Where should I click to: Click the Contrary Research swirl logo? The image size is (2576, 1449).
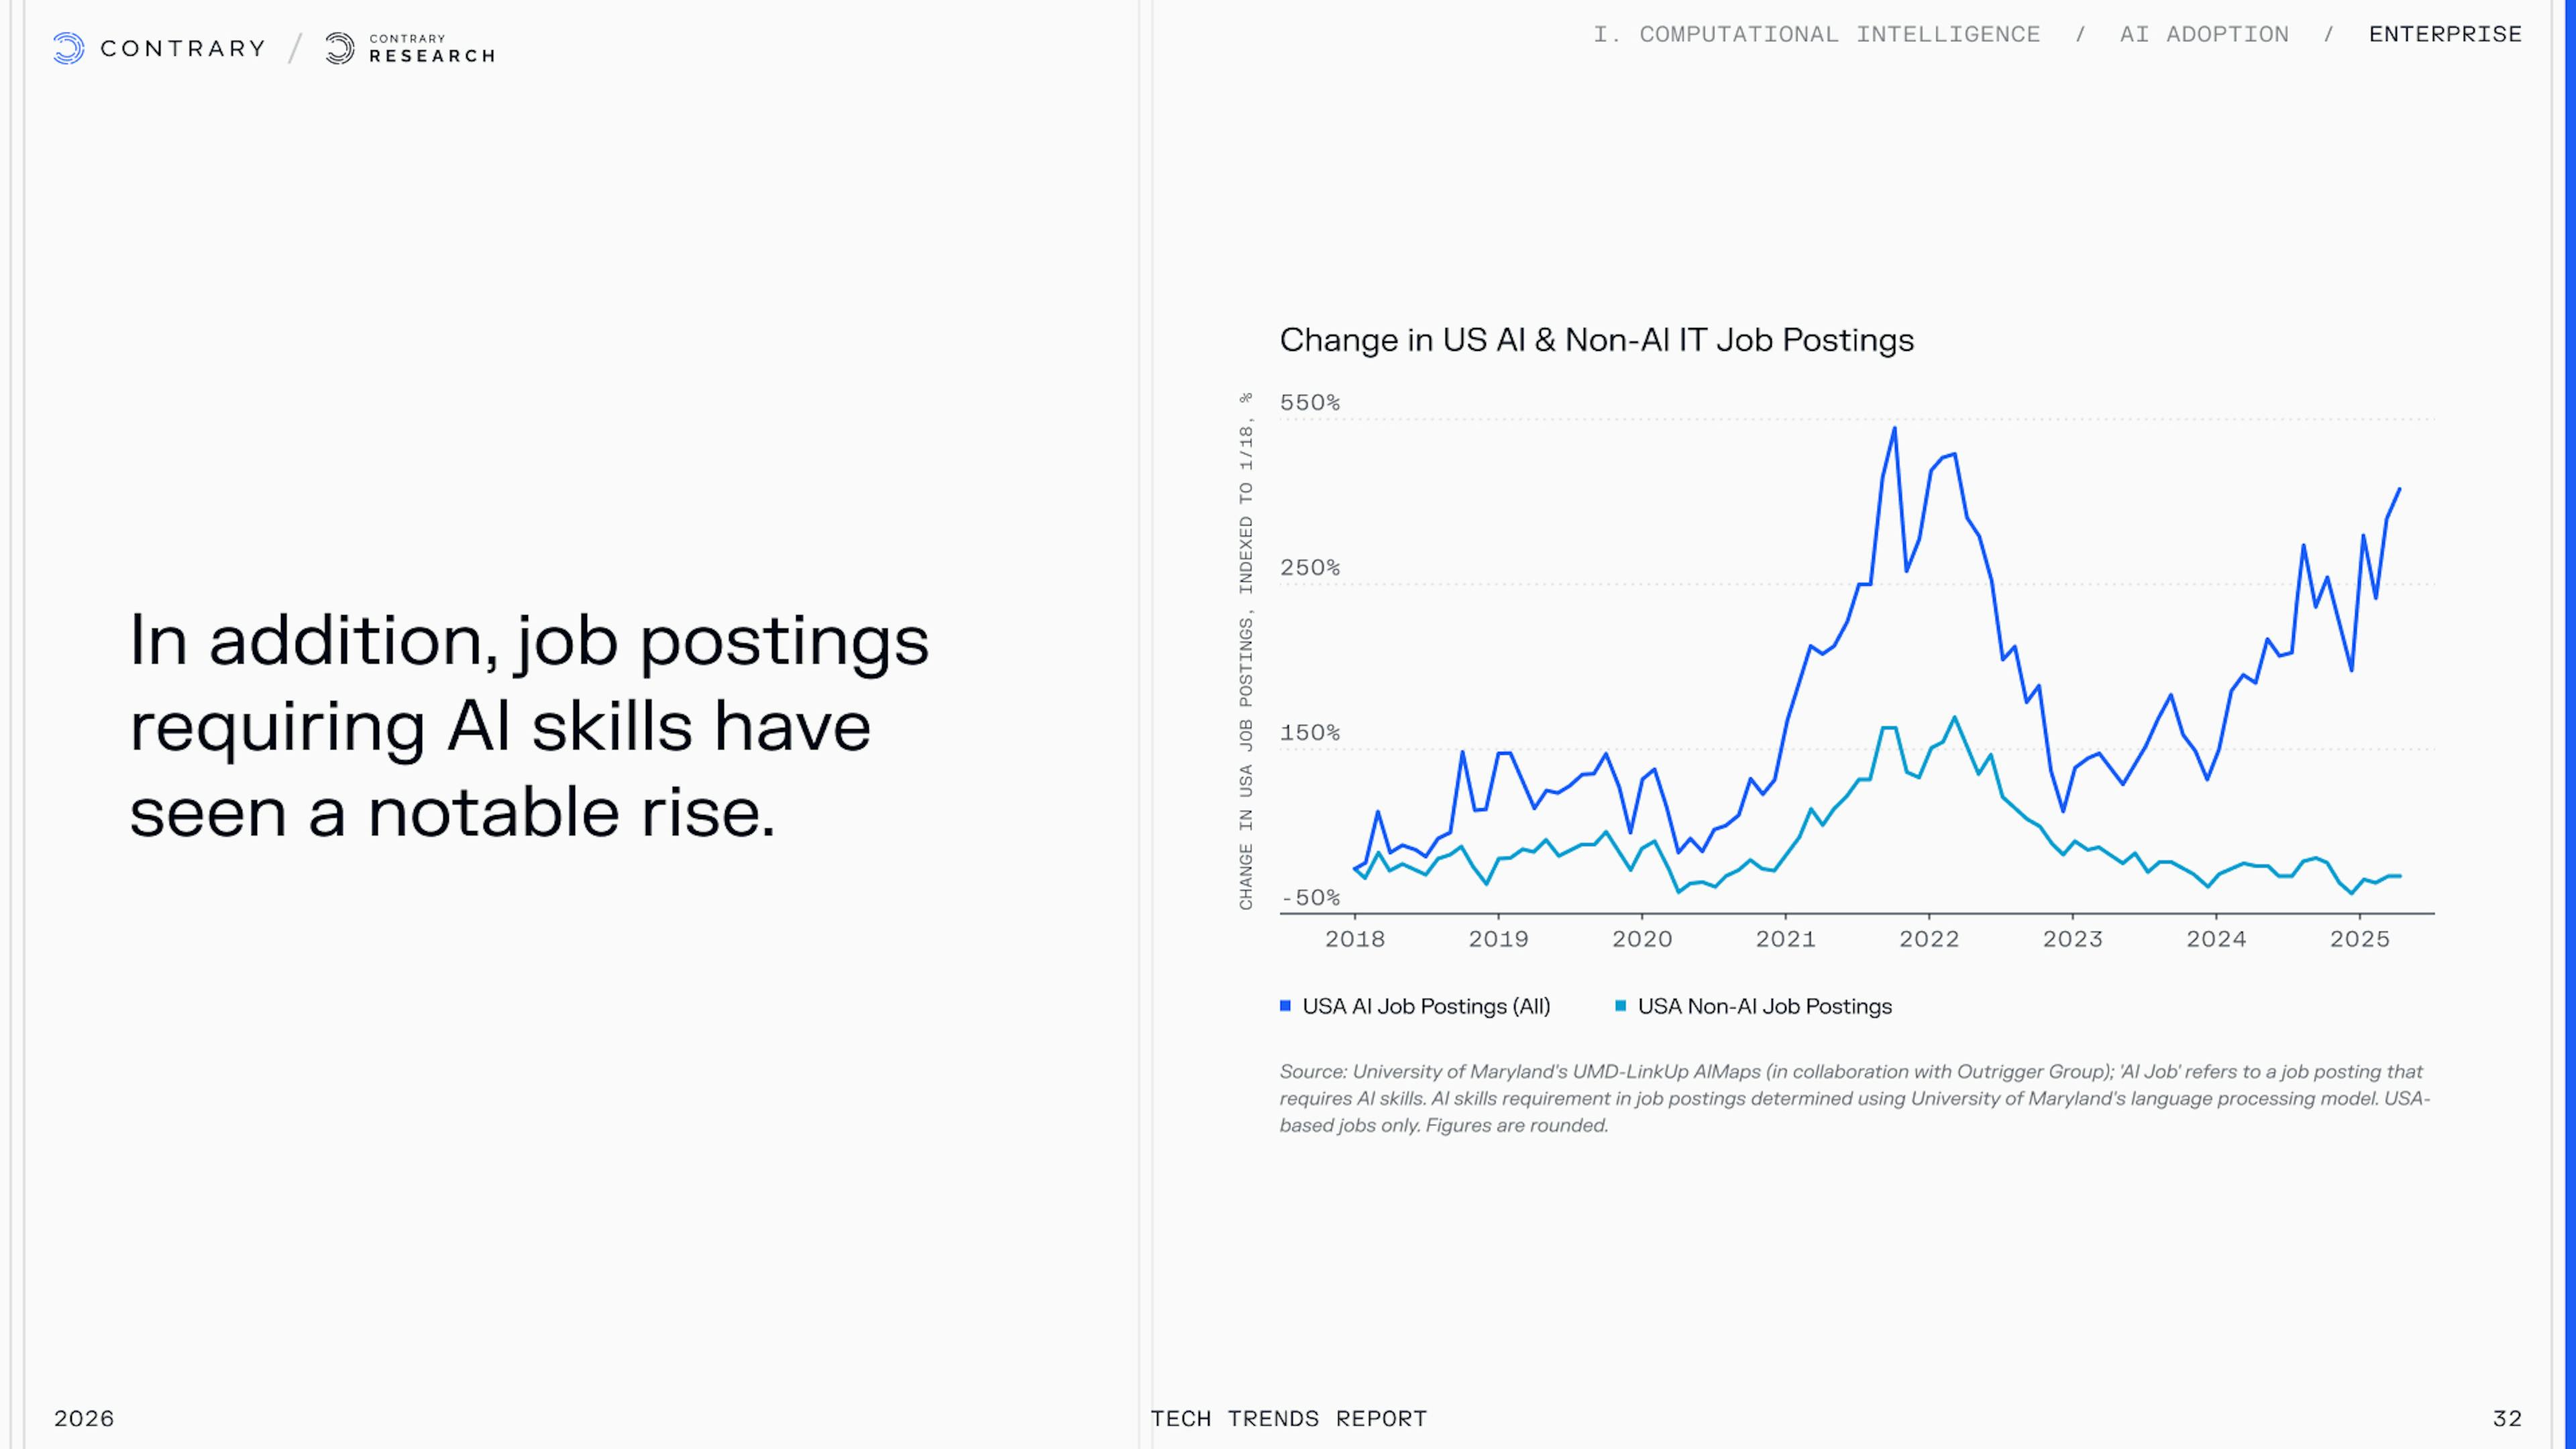point(340,48)
